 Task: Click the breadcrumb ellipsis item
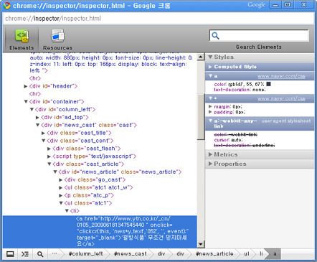(x=55, y=254)
